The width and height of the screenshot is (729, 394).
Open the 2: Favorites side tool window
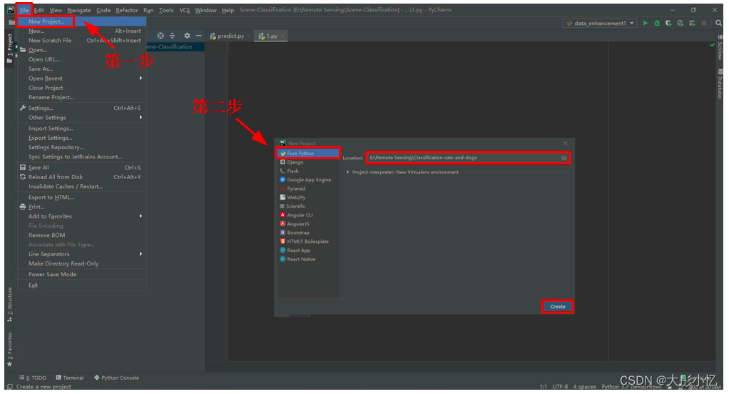(x=9, y=349)
